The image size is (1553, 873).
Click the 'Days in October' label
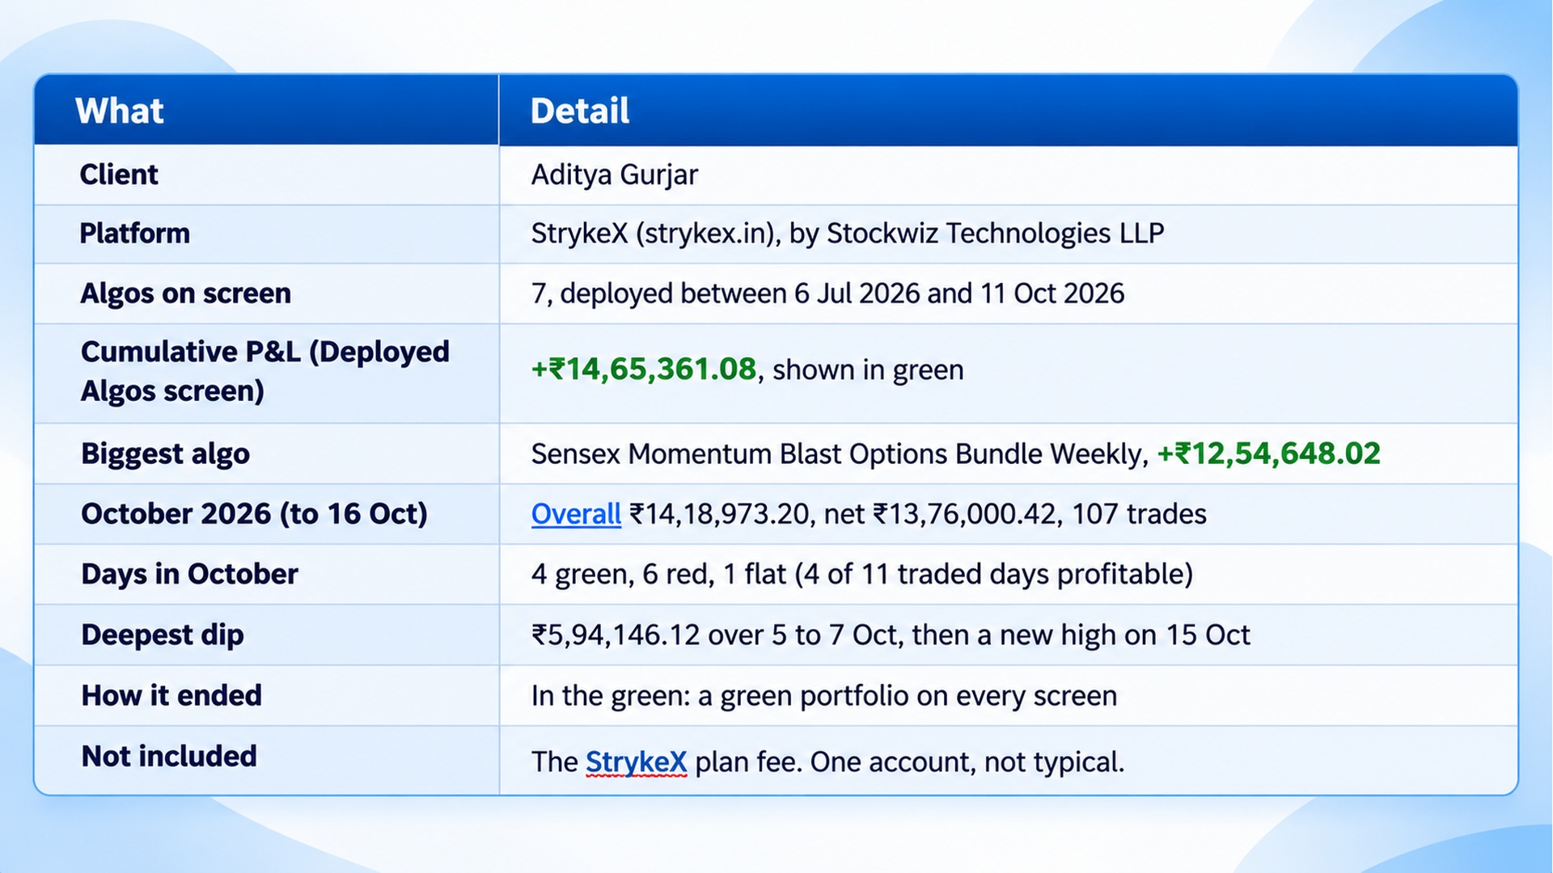[190, 574]
